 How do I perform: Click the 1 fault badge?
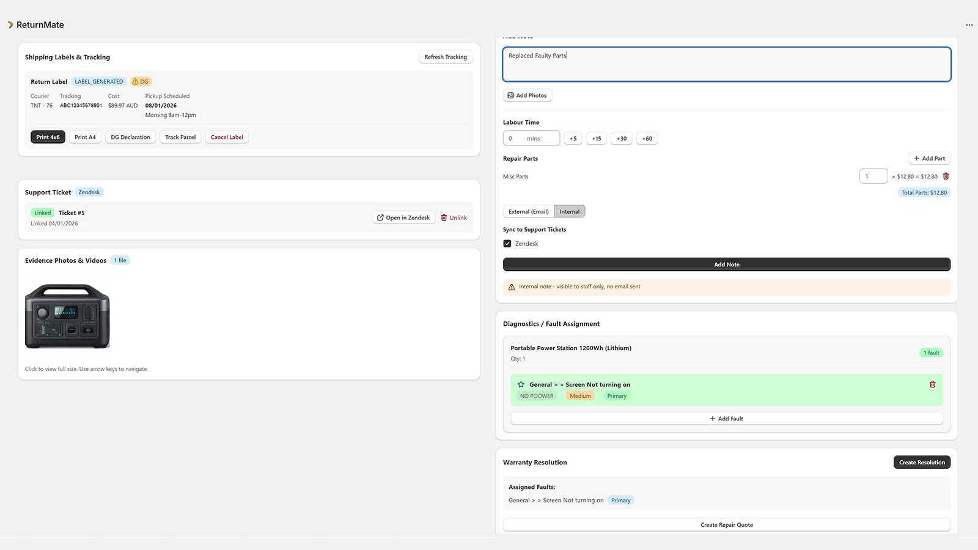point(932,353)
